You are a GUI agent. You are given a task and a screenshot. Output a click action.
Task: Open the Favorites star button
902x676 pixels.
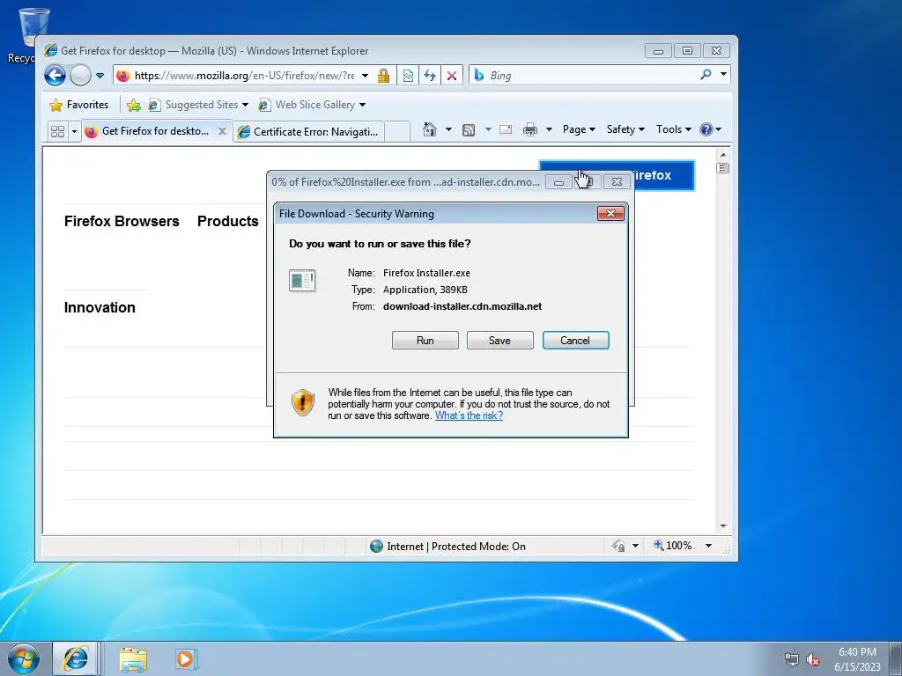click(78, 105)
